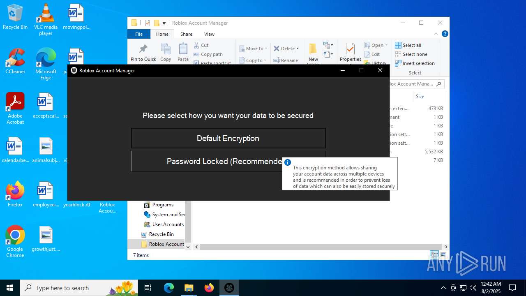
Task: Click Rename in Explorer ribbon
Action: 286,60
